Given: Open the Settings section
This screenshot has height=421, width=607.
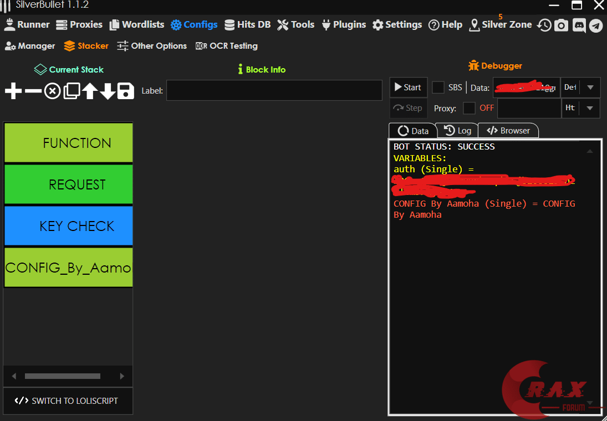Looking at the screenshot, I should [x=397, y=25].
